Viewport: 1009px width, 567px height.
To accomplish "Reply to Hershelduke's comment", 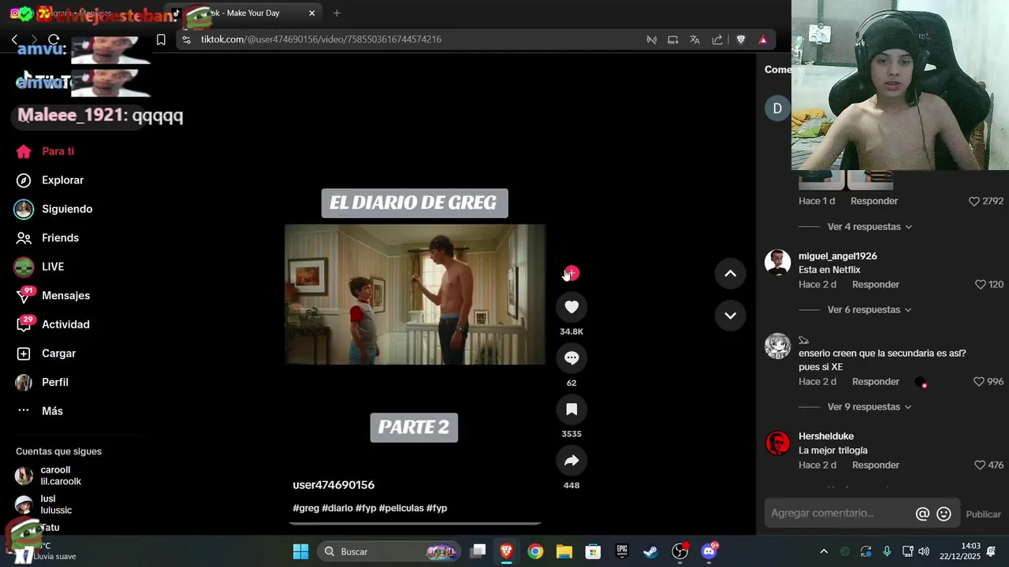I will tap(876, 465).
